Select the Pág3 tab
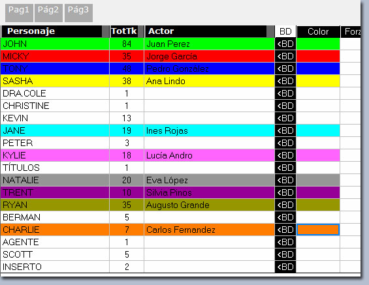The width and height of the screenshot is (369, 285). (78, 12)
